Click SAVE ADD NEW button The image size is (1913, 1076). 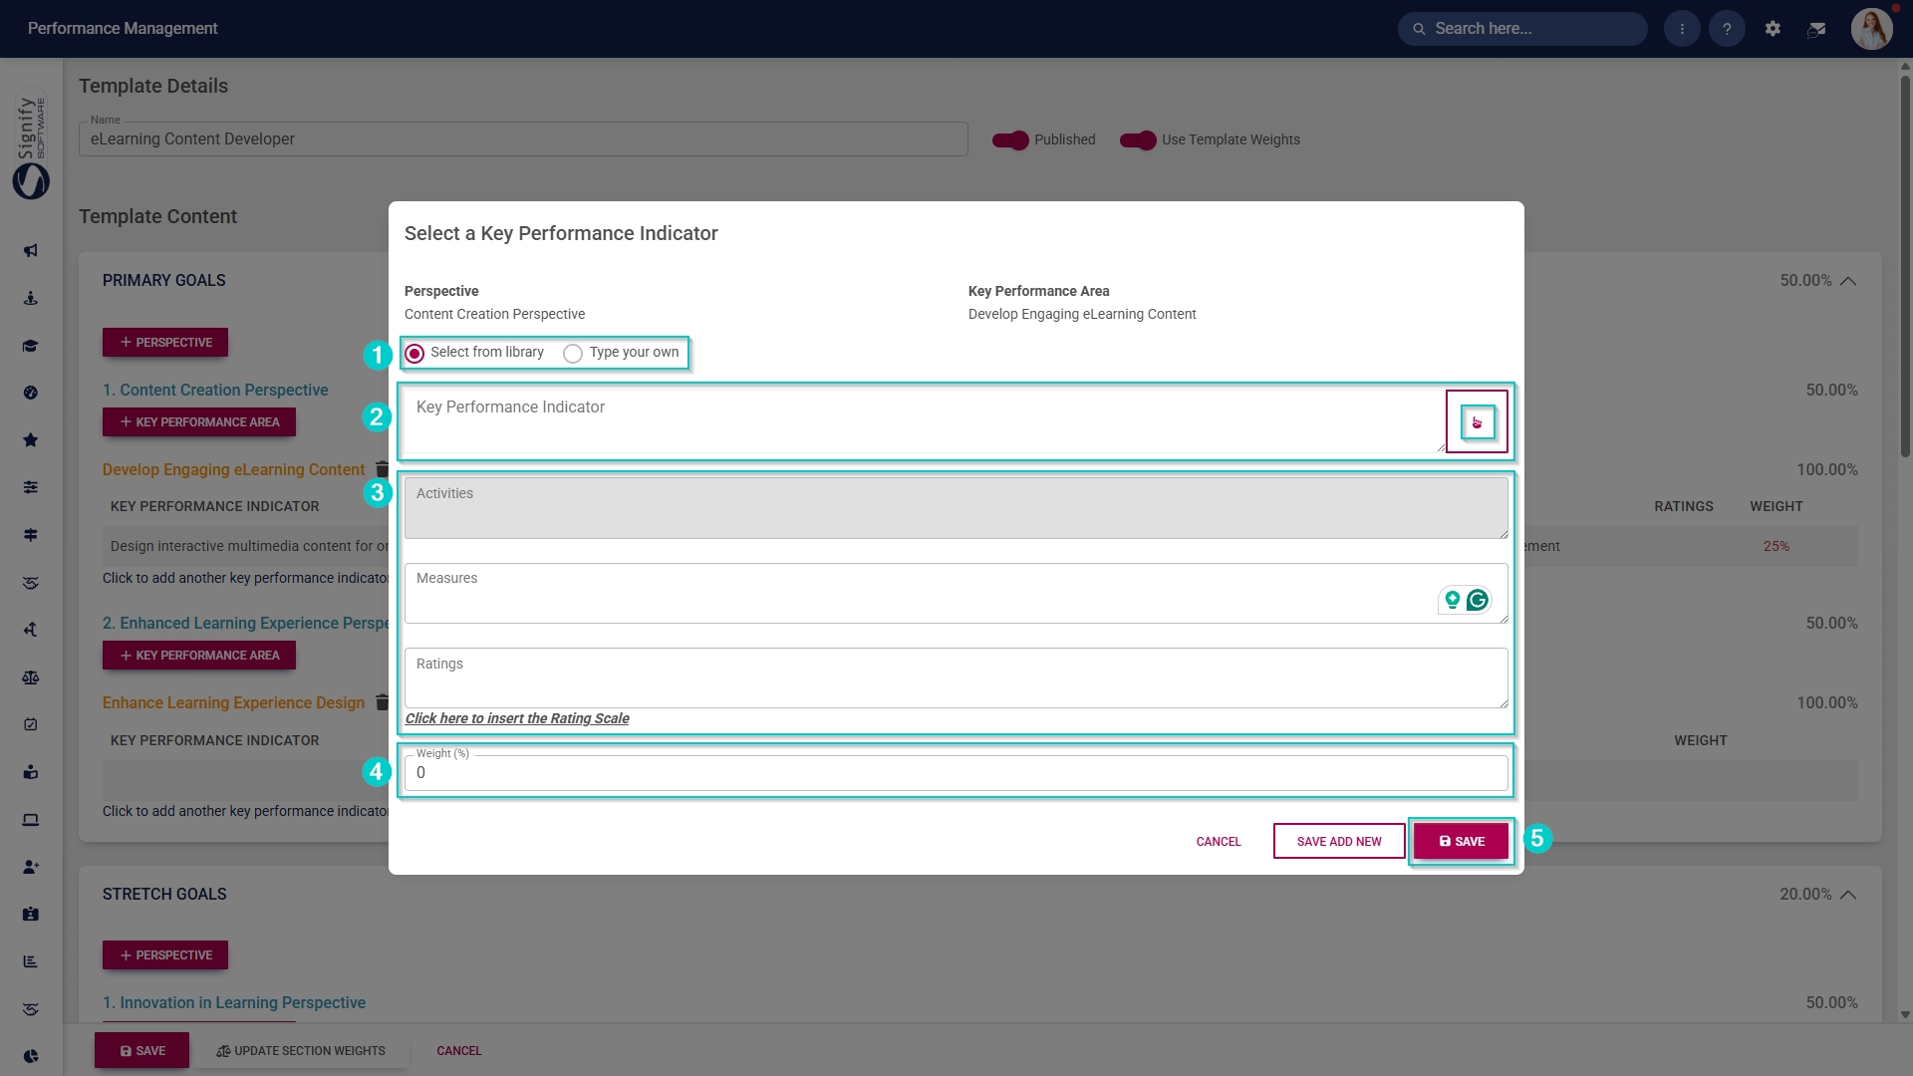[x=1339, y=842]
